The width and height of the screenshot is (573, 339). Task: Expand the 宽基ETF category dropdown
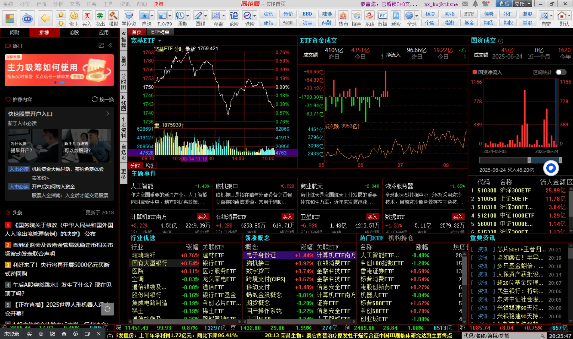click(x=160, y=41)
